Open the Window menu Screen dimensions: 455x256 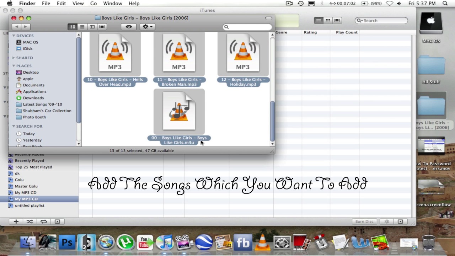(x=113, y=4)
